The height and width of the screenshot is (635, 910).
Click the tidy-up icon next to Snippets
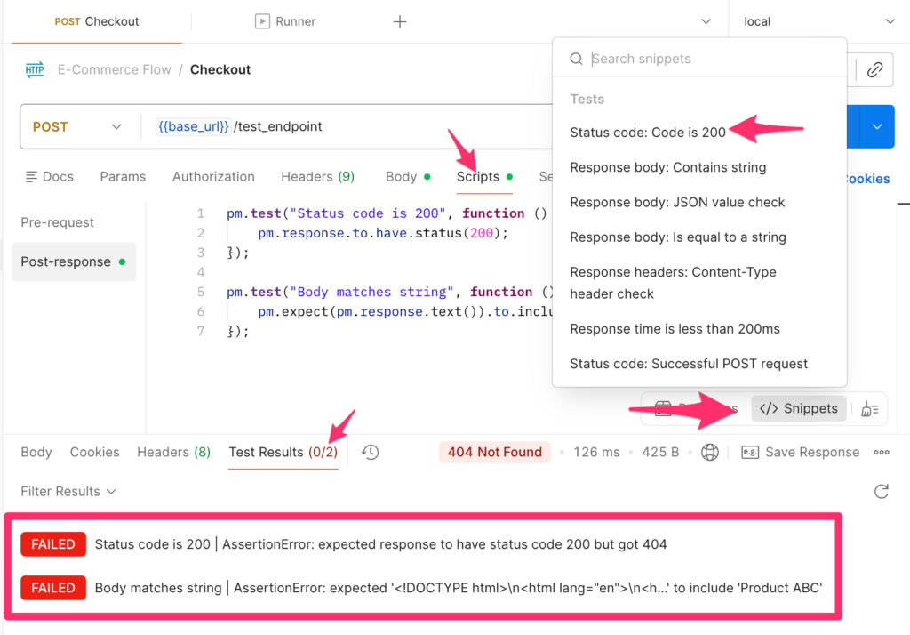click(868, 408)
